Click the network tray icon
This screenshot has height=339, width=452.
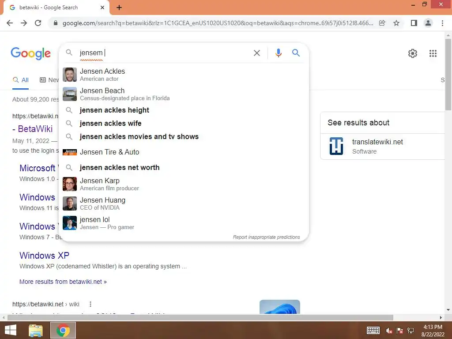click(411, 331)
